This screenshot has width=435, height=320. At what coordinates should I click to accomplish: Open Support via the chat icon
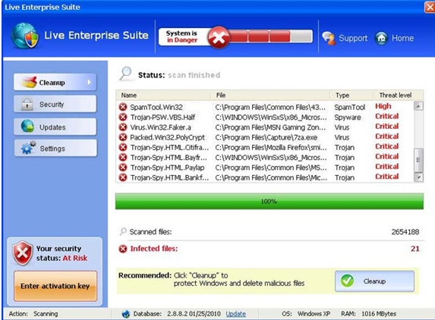pyautogui.click(x=329, y=38)
